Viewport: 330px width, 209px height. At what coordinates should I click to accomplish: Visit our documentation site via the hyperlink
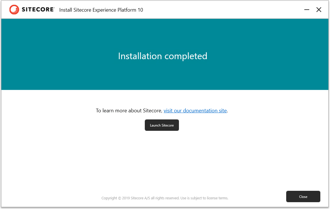point(195,111)
